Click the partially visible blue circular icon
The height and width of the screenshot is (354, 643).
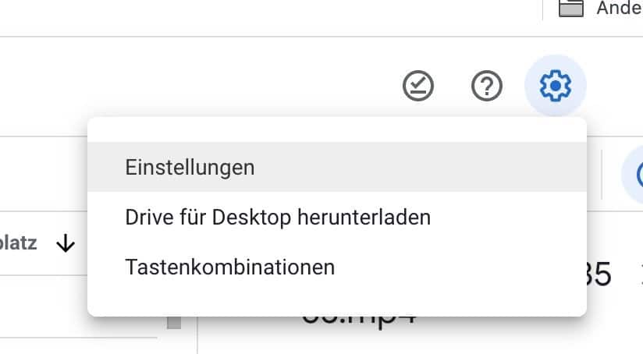634,175
